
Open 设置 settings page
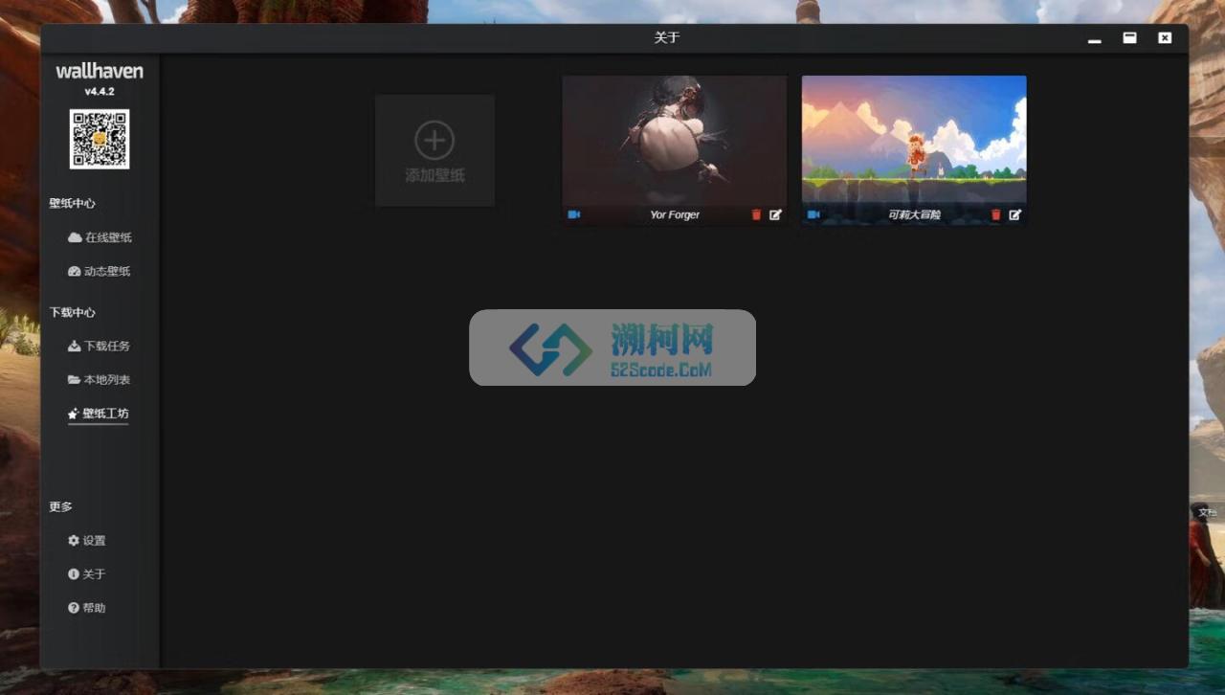click(x=87, y=540)
